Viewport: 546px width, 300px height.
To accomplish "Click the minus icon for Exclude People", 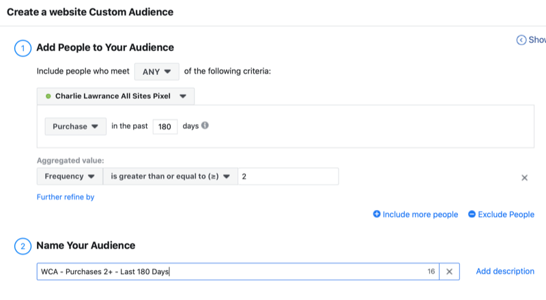I will (472, 214).
